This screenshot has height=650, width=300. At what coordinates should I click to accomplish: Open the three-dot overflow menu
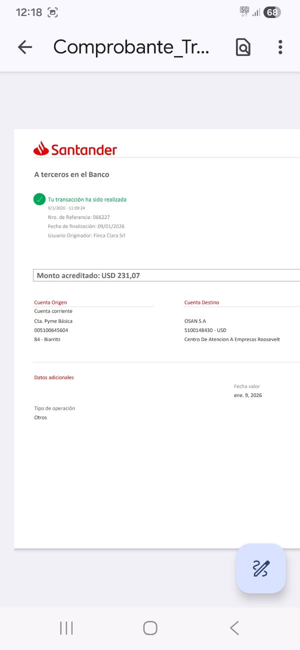tap(280, 47)
